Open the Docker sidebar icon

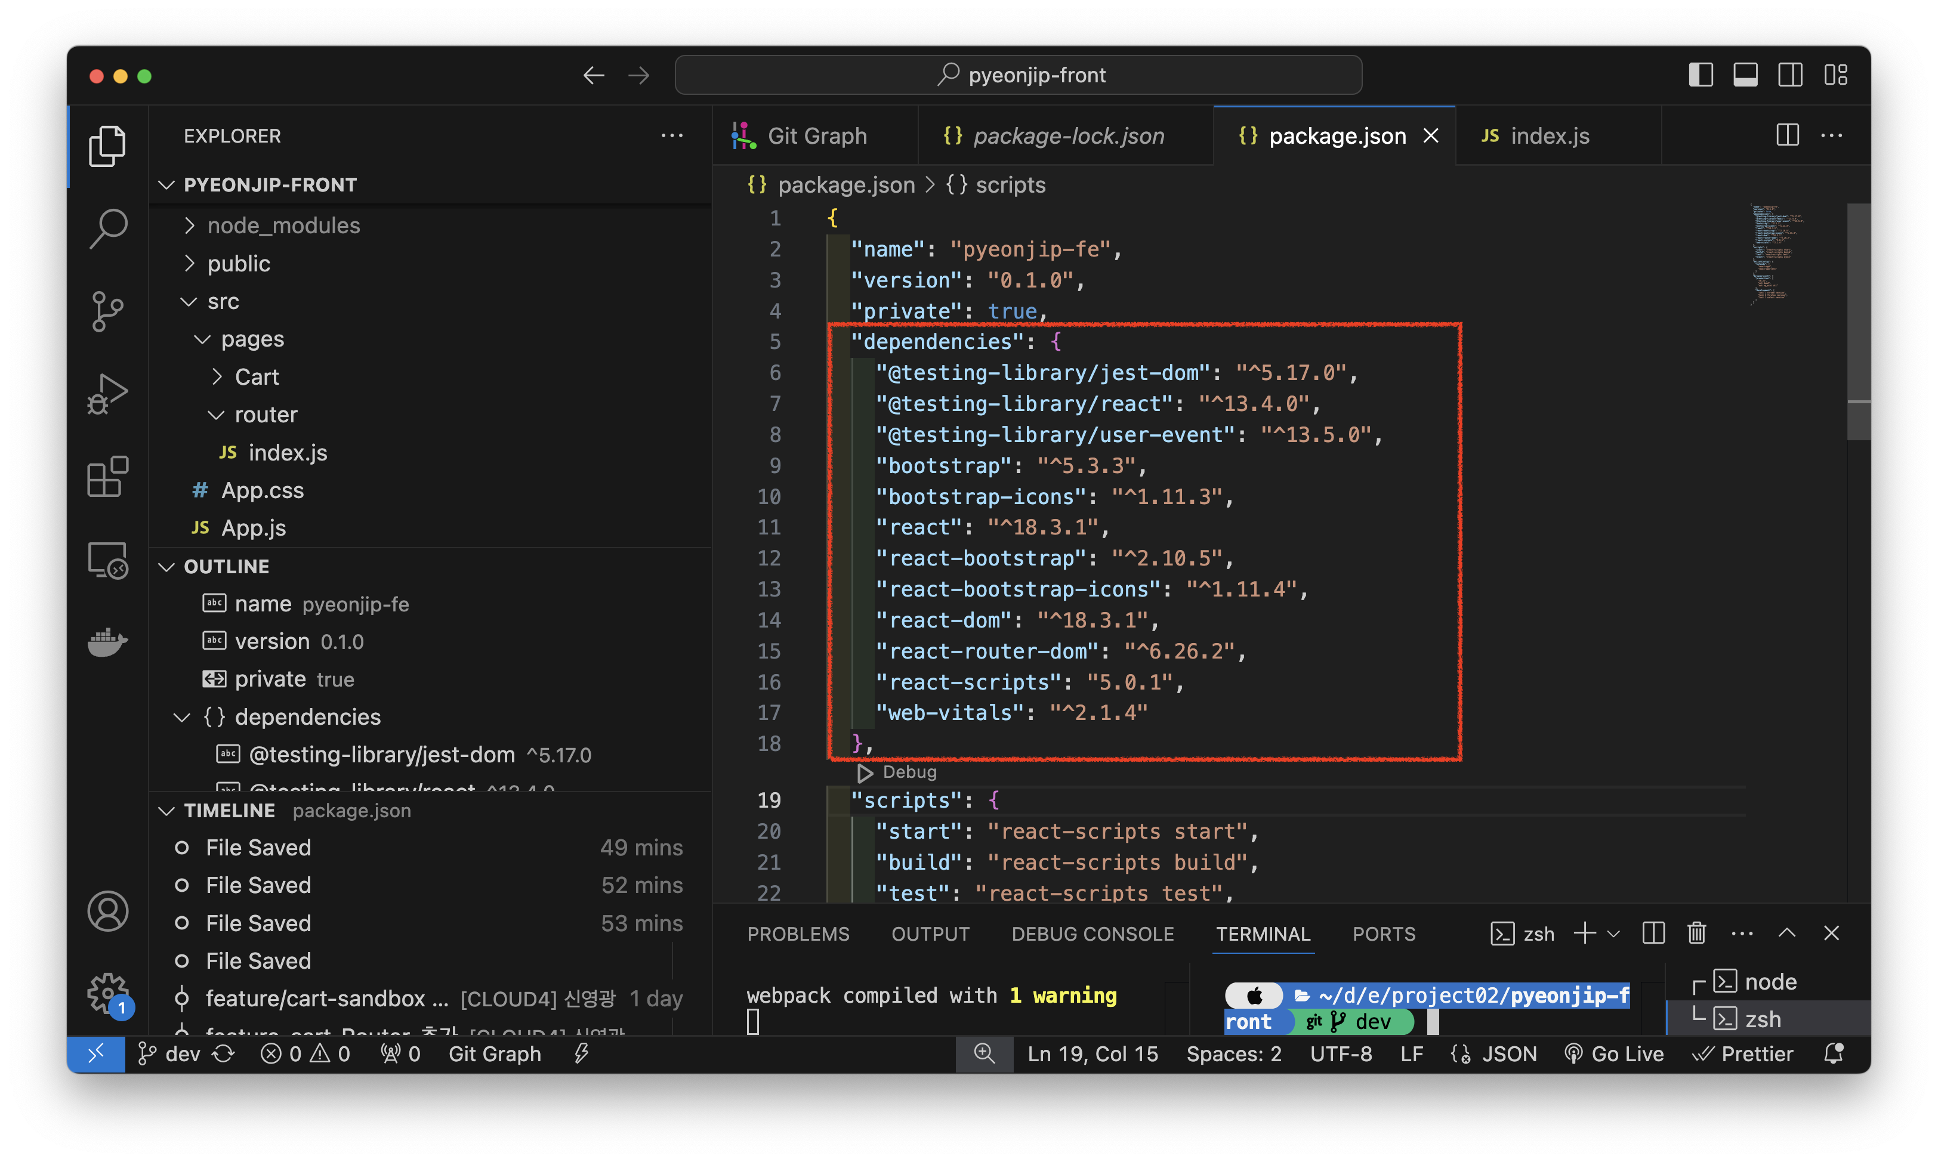(107, 642)
